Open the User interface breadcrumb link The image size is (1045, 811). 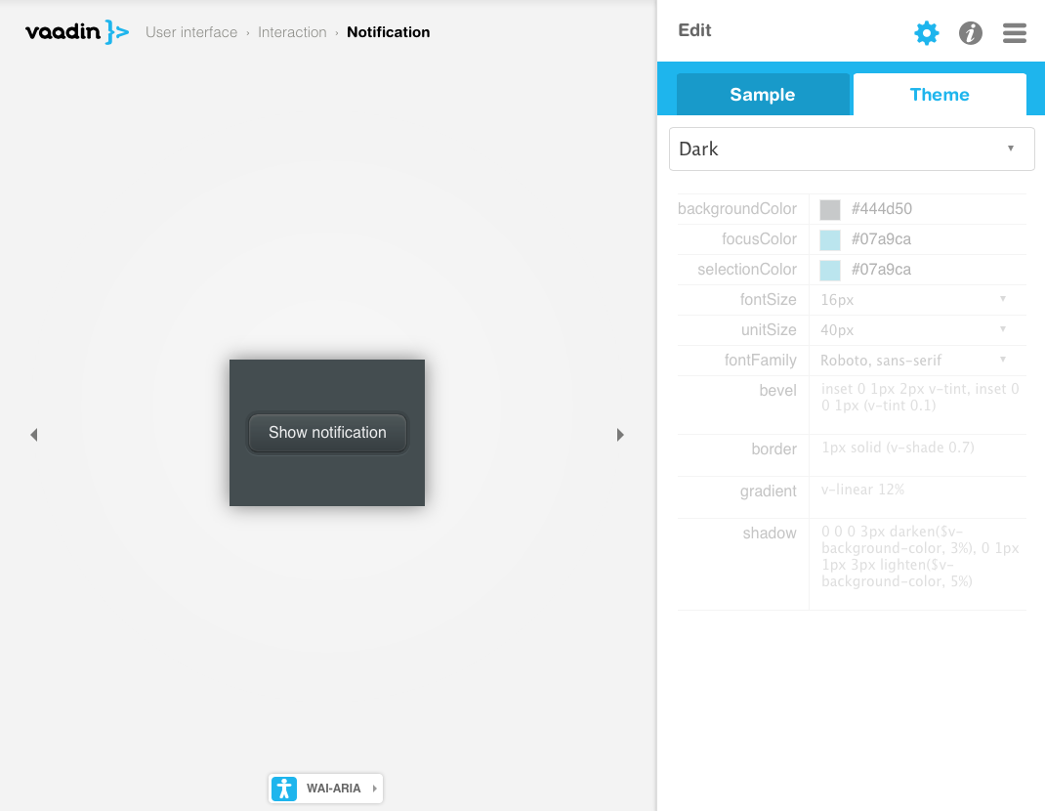(191, 32)
